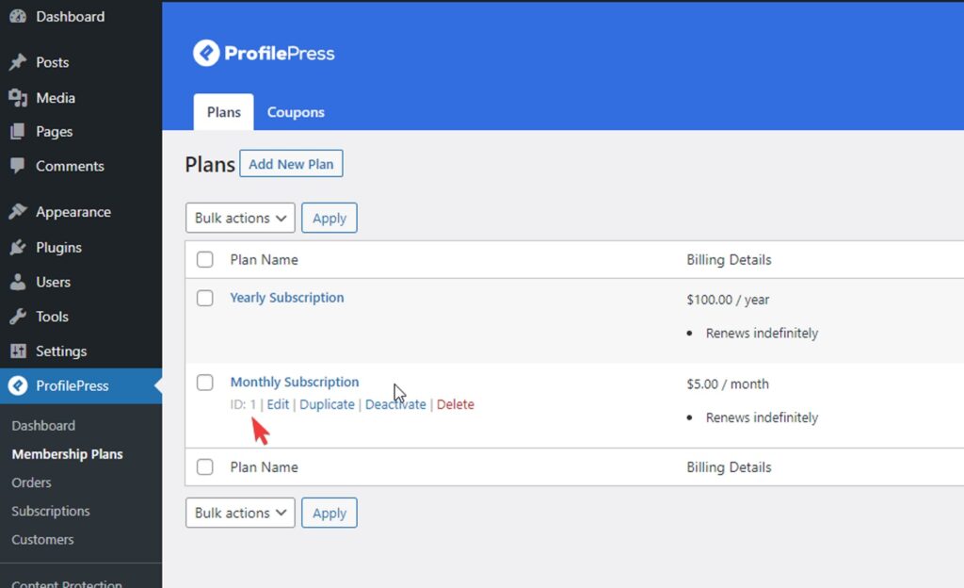Click the bottom Apply button
Viewport: 964px width, 588px height.
(329, 513)
